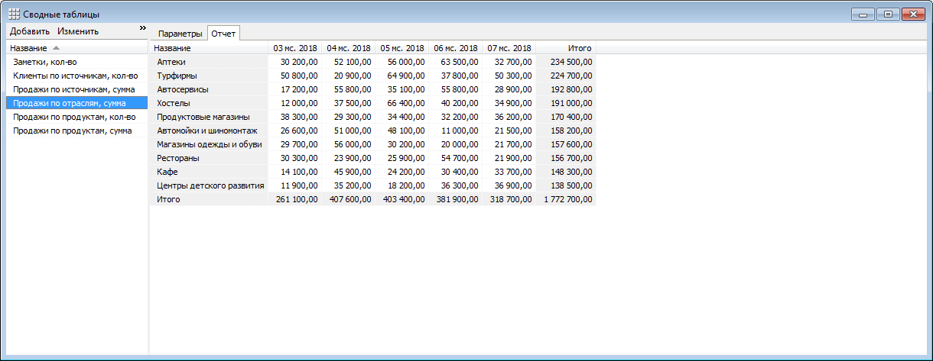Click the Добавить toolbar button
Image resolution: width=933 pixels, height=361 pixels.
[30, 31]
